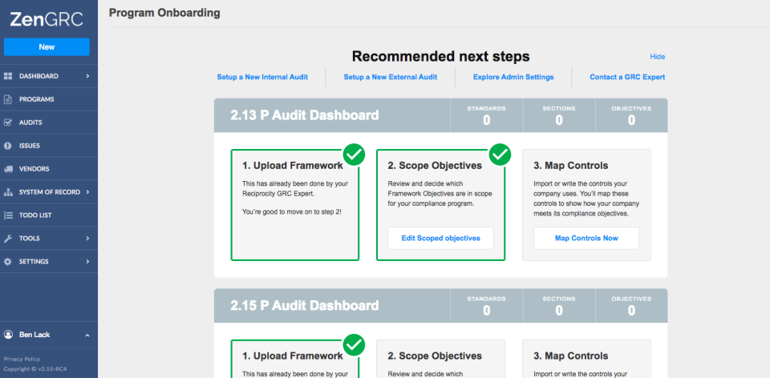Screen dimensions: 770x378
Task: Click the Audits checkmark icon
Action: point(8,123)
